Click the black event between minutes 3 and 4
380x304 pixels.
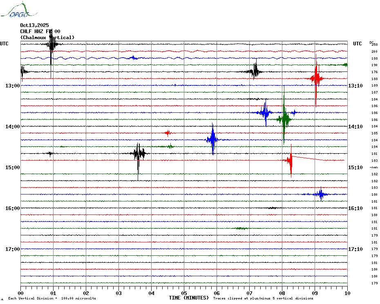tap(139, 154)
